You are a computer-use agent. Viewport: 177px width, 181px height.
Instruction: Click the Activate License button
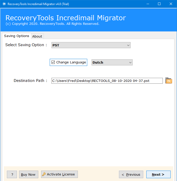click(59, 174)
